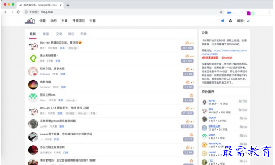Open zzy624 in the ranking list
The width and height of the screenshot is (275, 165).
click(x=212, y=118)
